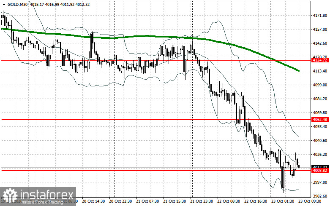Select the red horizontal line at 4062.48
Screen dimensions: 330x206
point(156,120)
